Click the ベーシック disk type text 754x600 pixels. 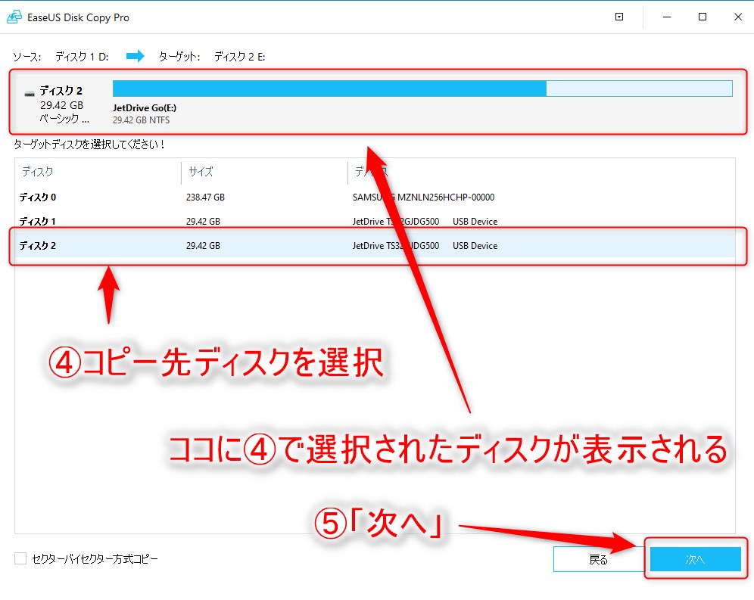64,118
